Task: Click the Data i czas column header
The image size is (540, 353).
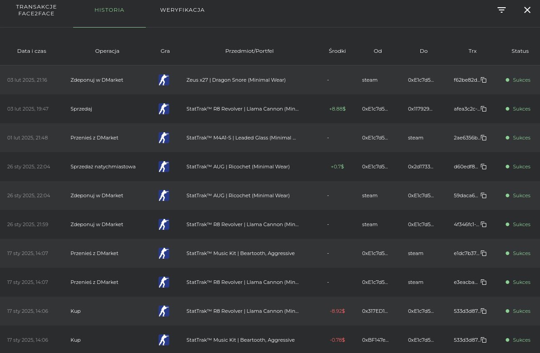Action: [32, 51]
